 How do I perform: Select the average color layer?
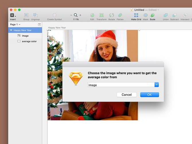tap(29, 41)
